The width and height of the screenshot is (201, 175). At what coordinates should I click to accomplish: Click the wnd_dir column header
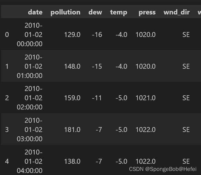177,12
